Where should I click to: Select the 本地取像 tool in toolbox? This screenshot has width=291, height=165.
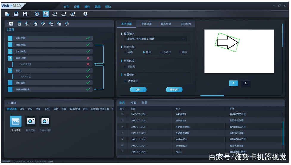(15, 121)
